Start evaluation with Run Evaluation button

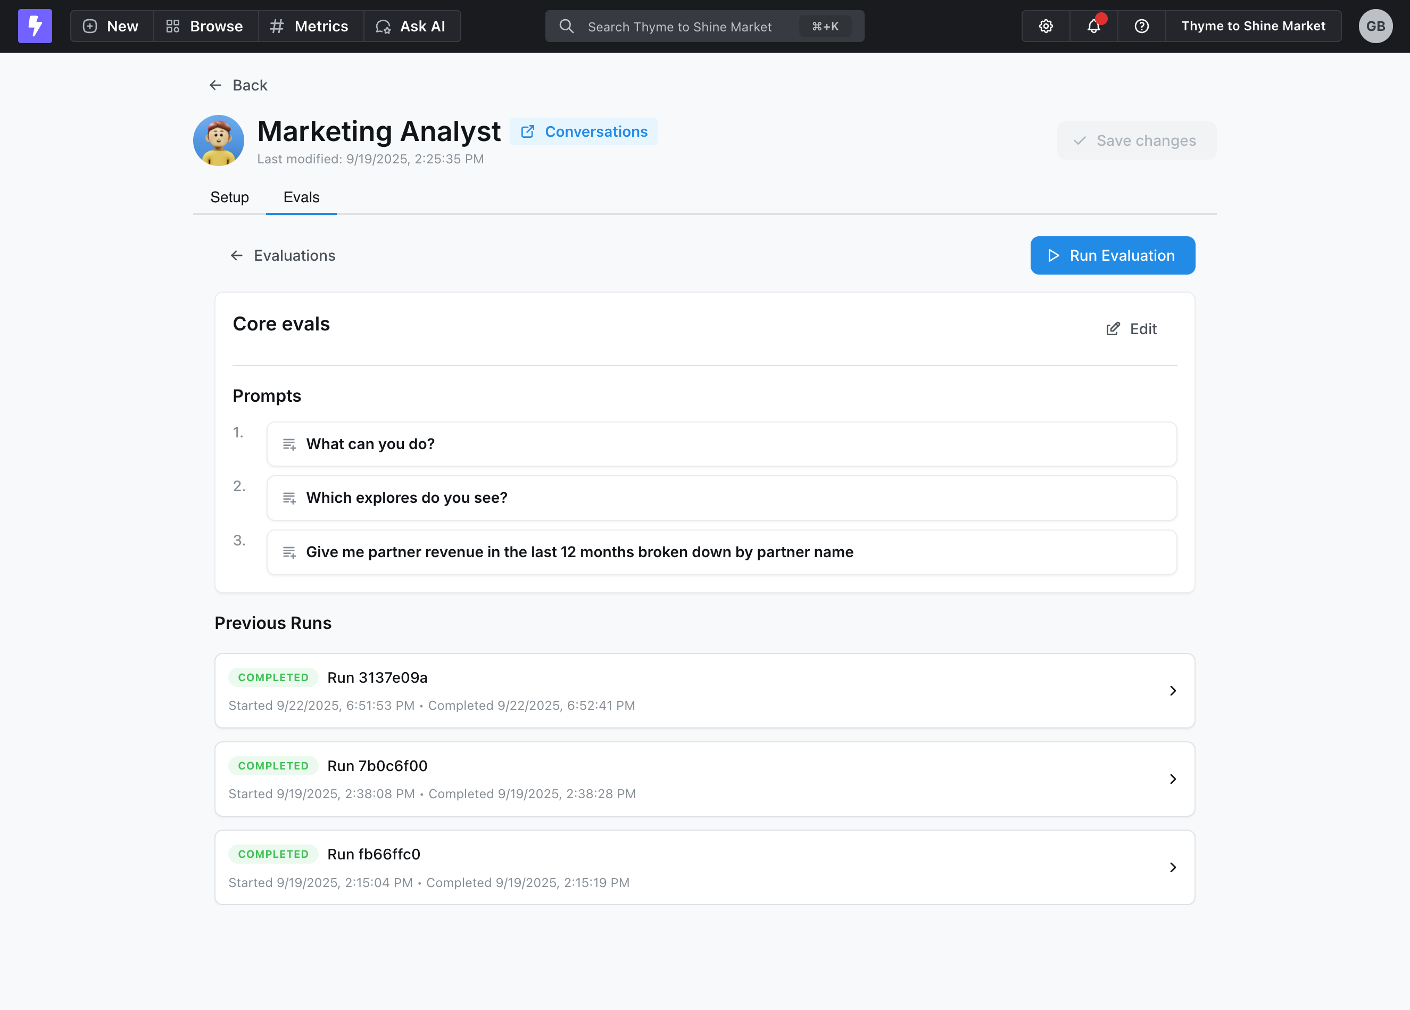(x=1112, y=255)
